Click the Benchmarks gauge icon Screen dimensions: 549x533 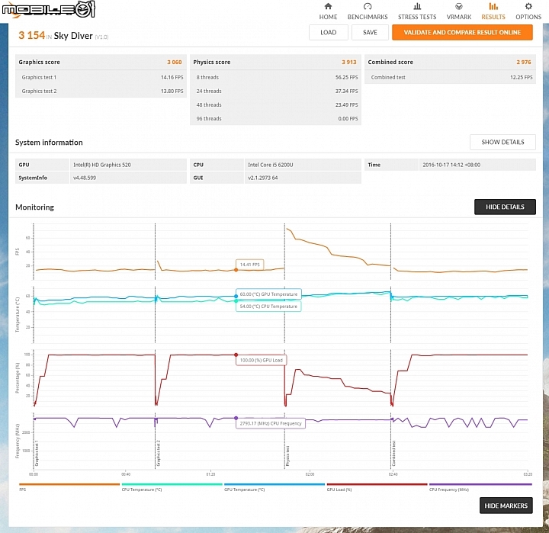[x=368, y=6]
